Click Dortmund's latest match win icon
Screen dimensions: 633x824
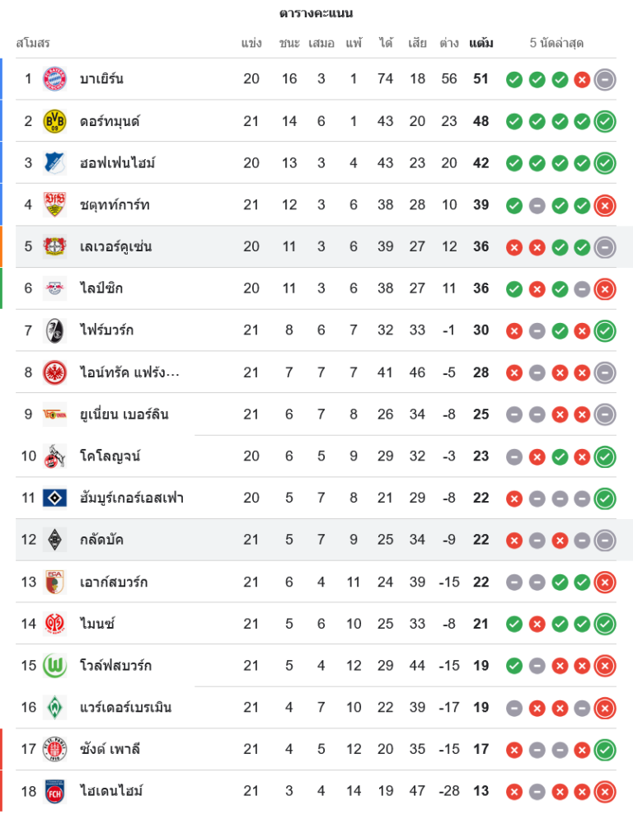[605, 121]
